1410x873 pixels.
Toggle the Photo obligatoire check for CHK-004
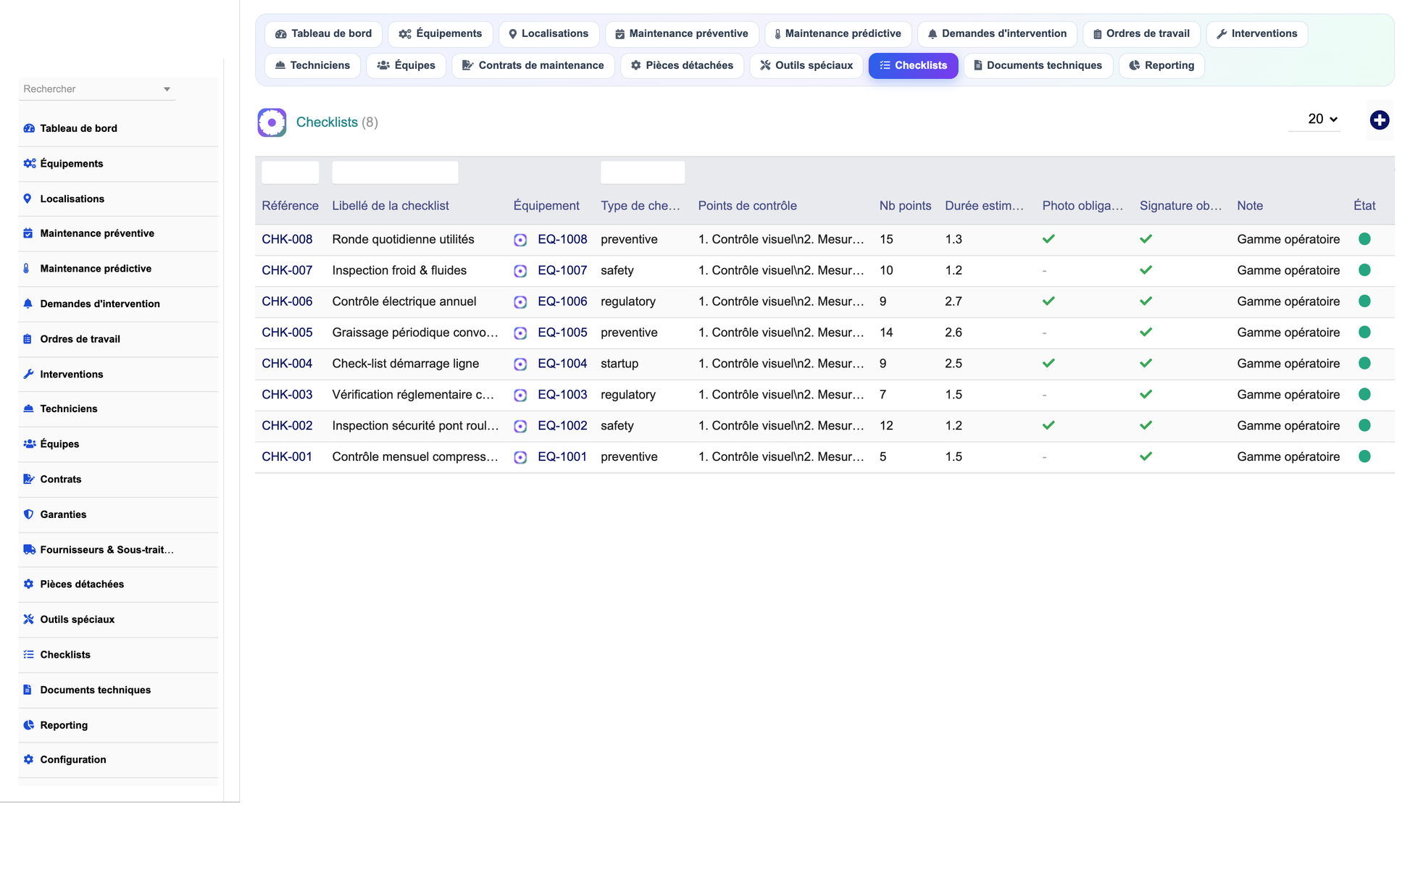click(1048, 364)
